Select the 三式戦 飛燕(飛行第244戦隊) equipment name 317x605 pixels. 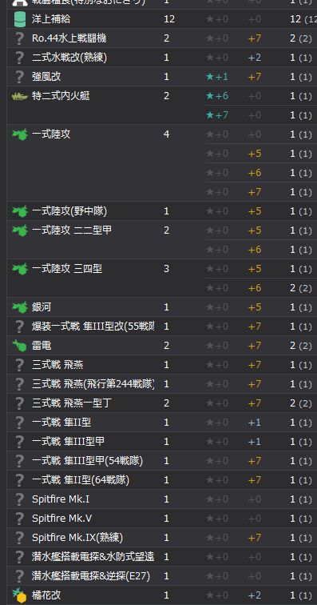click(93, 384)
